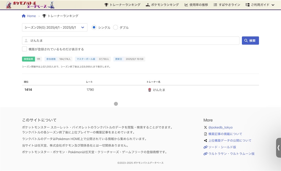Click the 参加者数 tag label

(51, 59)
